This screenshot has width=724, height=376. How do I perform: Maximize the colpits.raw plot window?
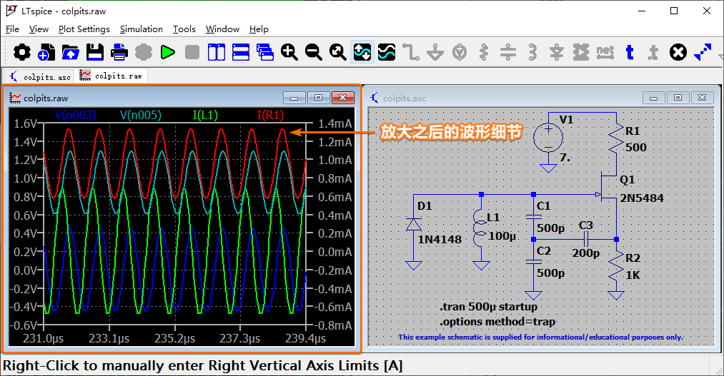318,98
